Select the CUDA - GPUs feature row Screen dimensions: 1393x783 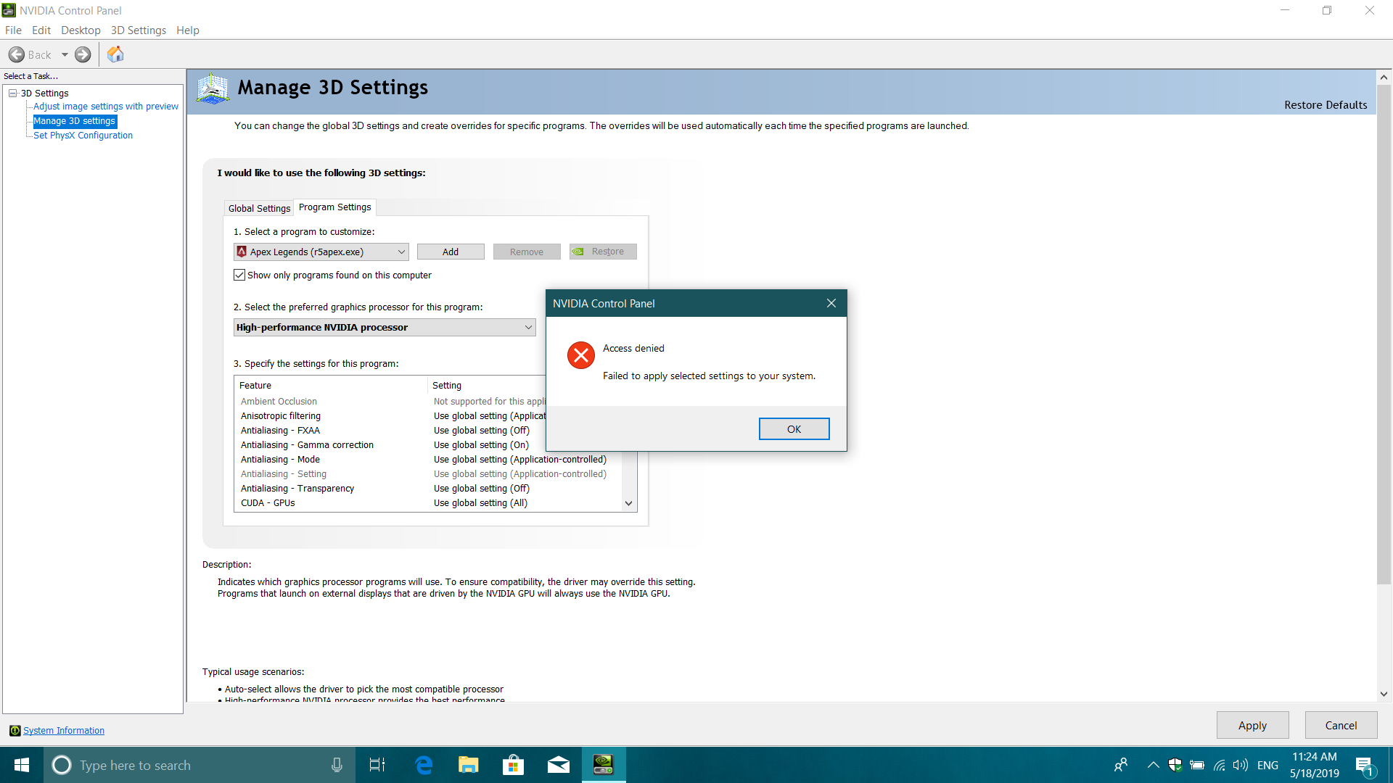pos(429,503)
